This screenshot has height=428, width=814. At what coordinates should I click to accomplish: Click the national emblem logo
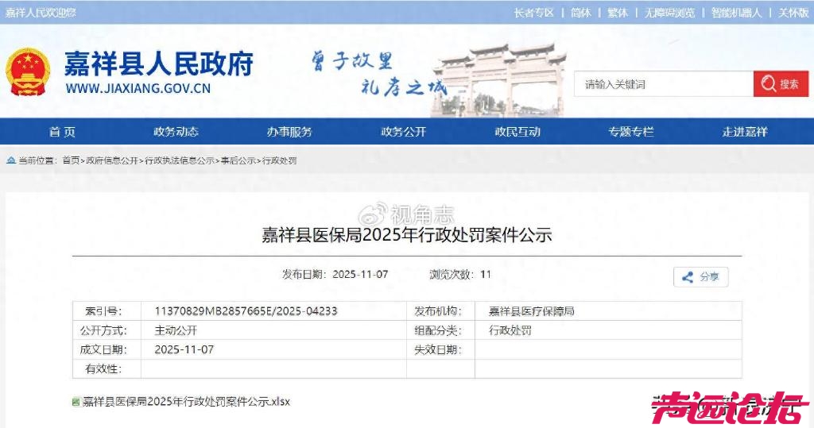click(28, 71)
